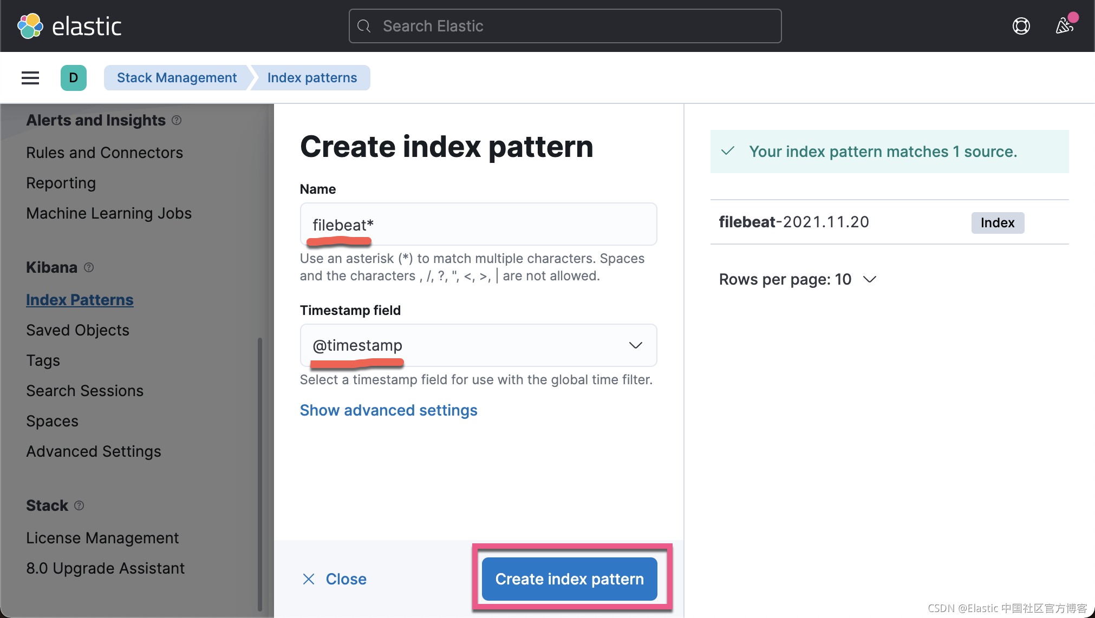This screenshot has height=618, width=1095.
Task: Click the sidebar vertical scrollbar
Action: (x=260, y=474)
